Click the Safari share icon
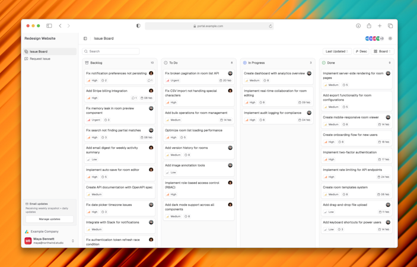Screen dimensions: 417x267 369,26
